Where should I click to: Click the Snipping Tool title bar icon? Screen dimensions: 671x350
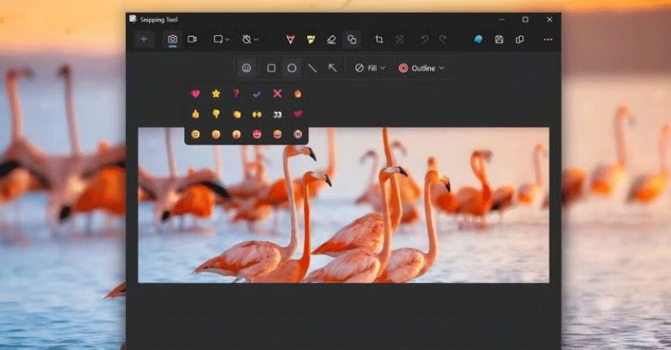(133, 19)
